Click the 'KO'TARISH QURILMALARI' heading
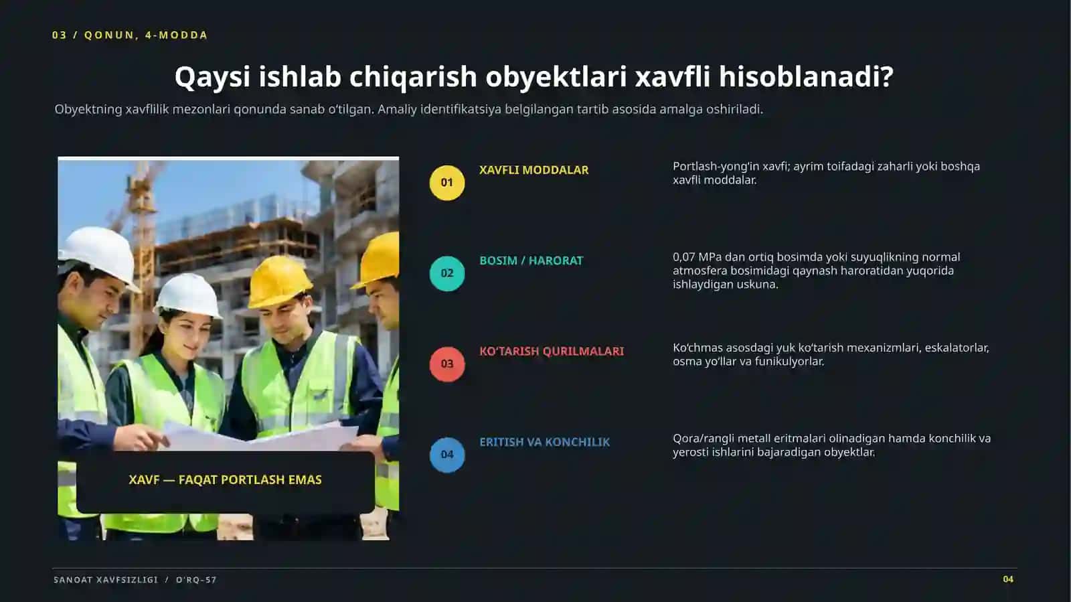1071x602 pixels. coord(552,351)
